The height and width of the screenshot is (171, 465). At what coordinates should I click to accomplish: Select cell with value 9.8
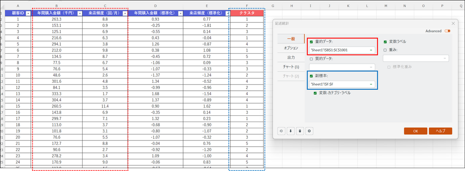coord(105,50)
